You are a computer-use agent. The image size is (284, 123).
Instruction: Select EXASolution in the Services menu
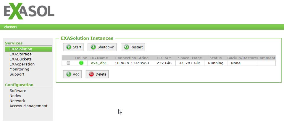[x=21, y=49]
